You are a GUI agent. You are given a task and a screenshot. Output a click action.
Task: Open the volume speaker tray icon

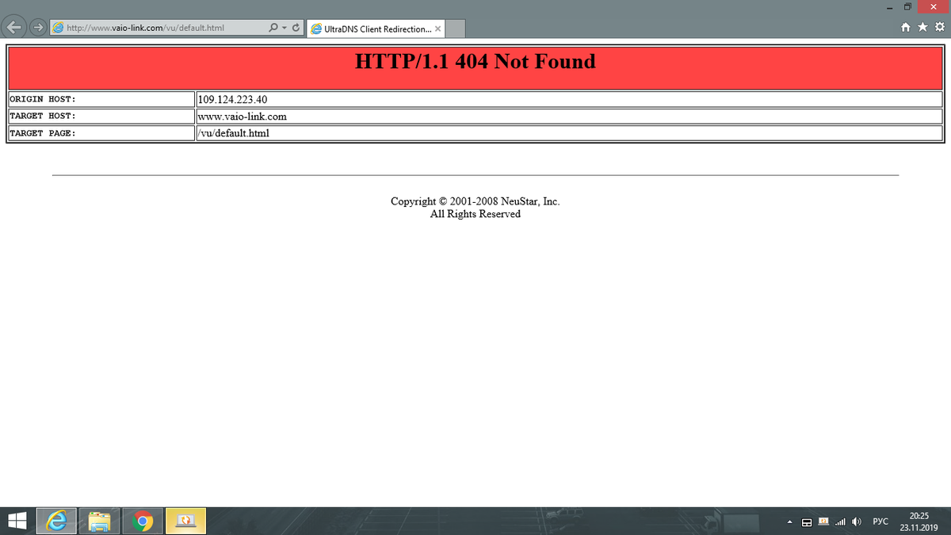pyautogui.click(x=857, y=522)
